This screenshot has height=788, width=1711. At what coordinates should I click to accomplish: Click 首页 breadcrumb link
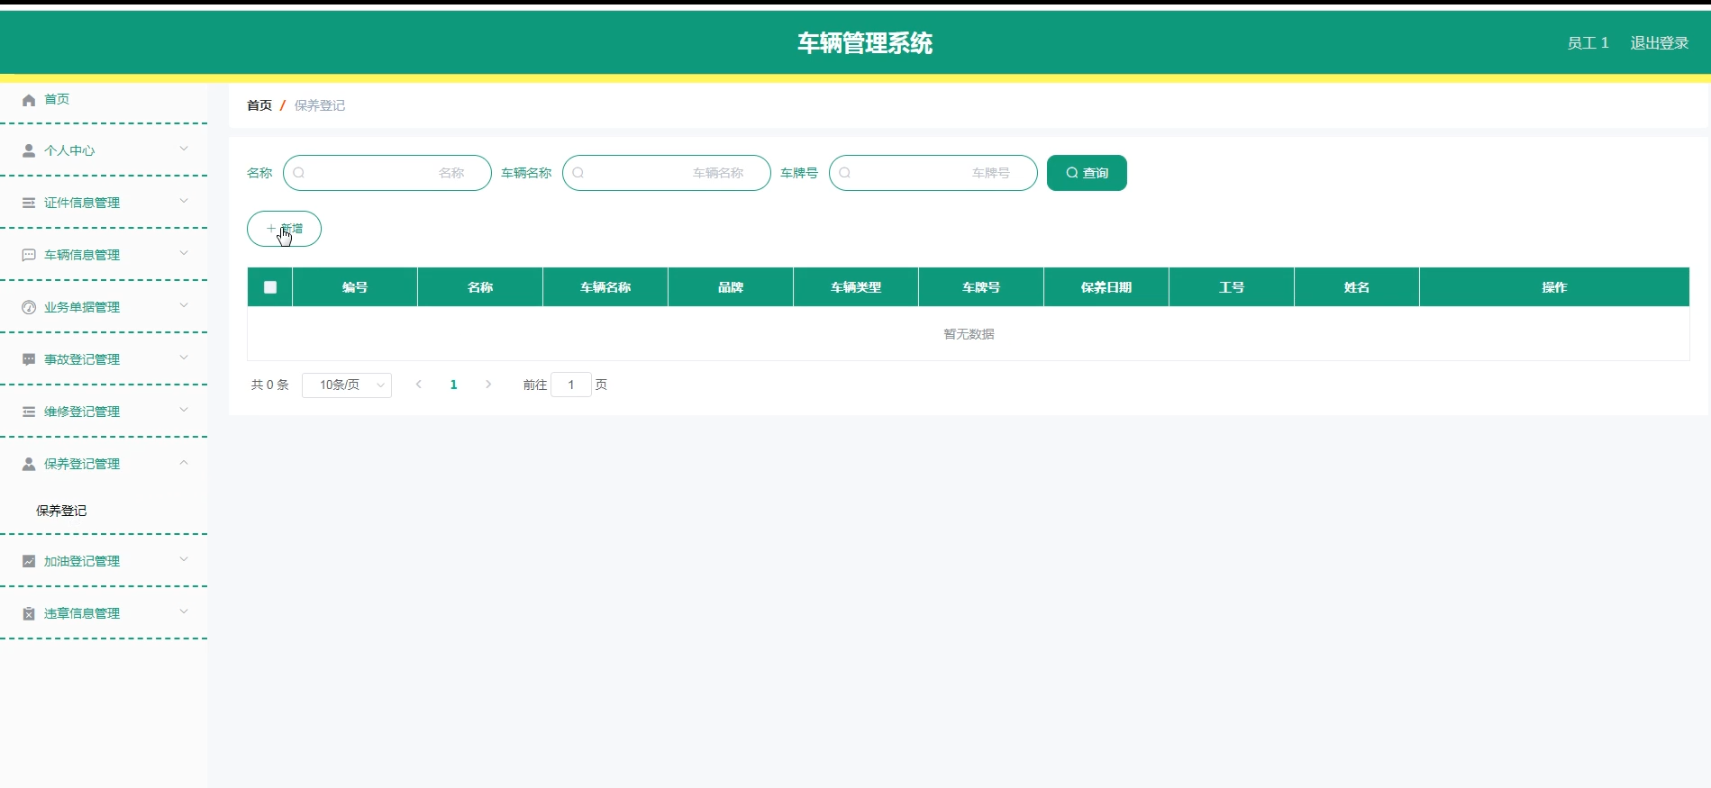point(259,105)
